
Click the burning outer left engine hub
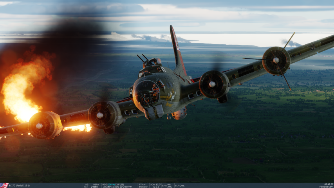(x=39, y=126)
